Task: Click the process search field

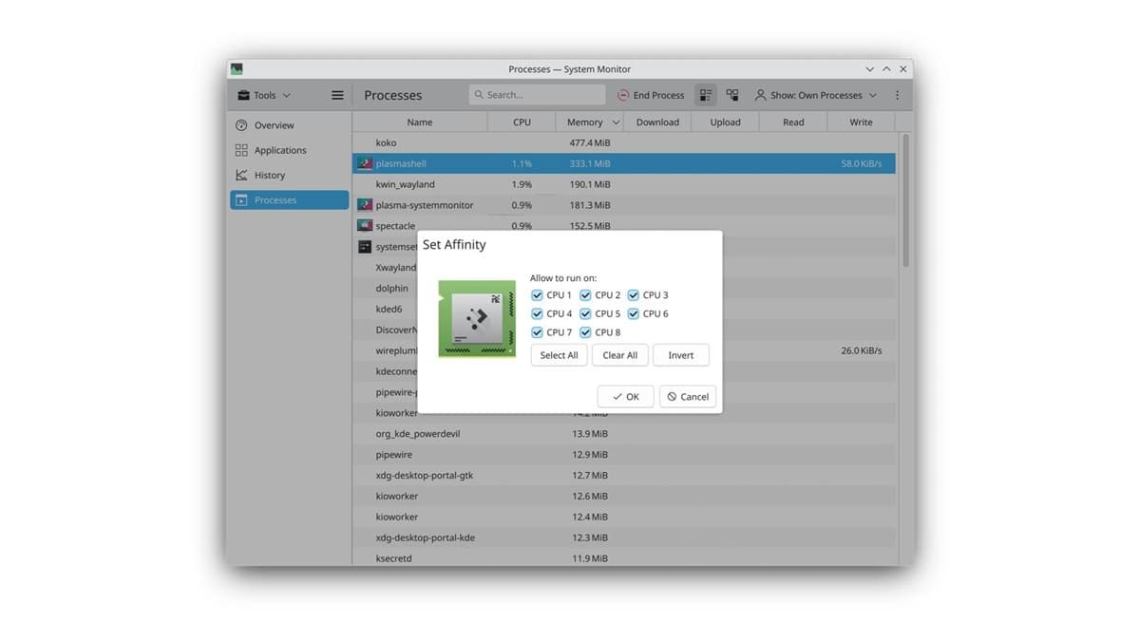Action: pyautogui.click(x=537, y=95)
